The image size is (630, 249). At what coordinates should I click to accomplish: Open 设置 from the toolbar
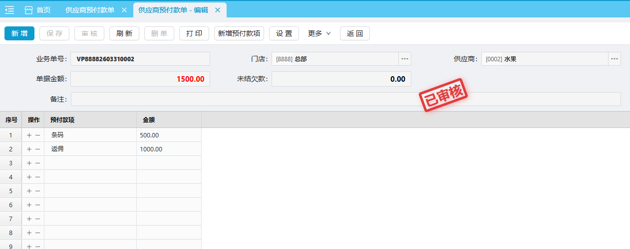284,33
